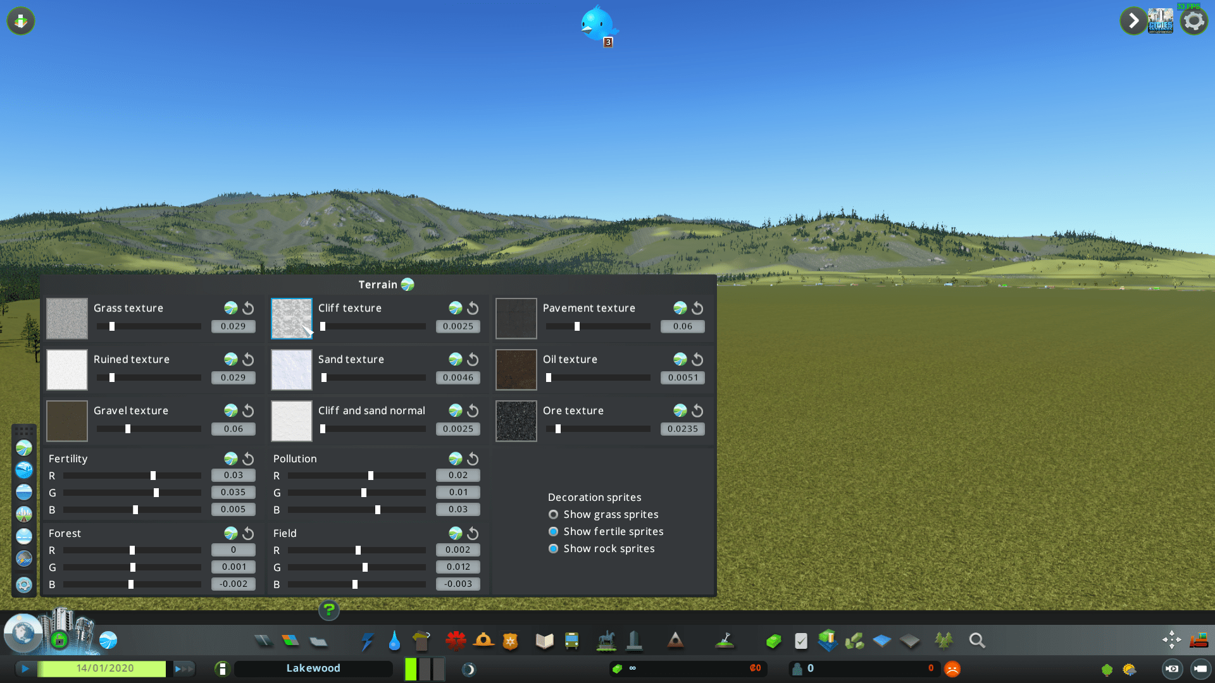Open the Electricity build menu
Viewport: 1215px width, 683px height.
tap(367, 641)
